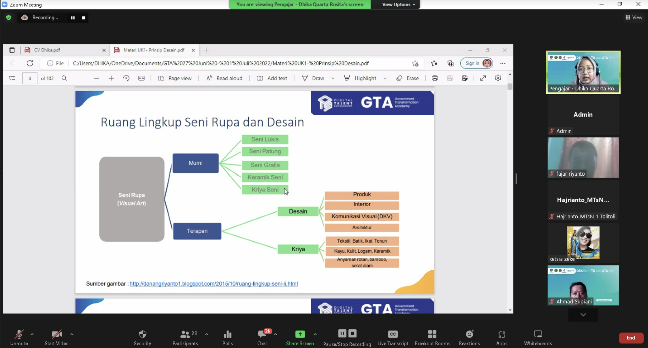This screenshot has height=348, width=648.
Task: Open audio settings arrow beside Unmute
Action: click(x=32, y=334)
